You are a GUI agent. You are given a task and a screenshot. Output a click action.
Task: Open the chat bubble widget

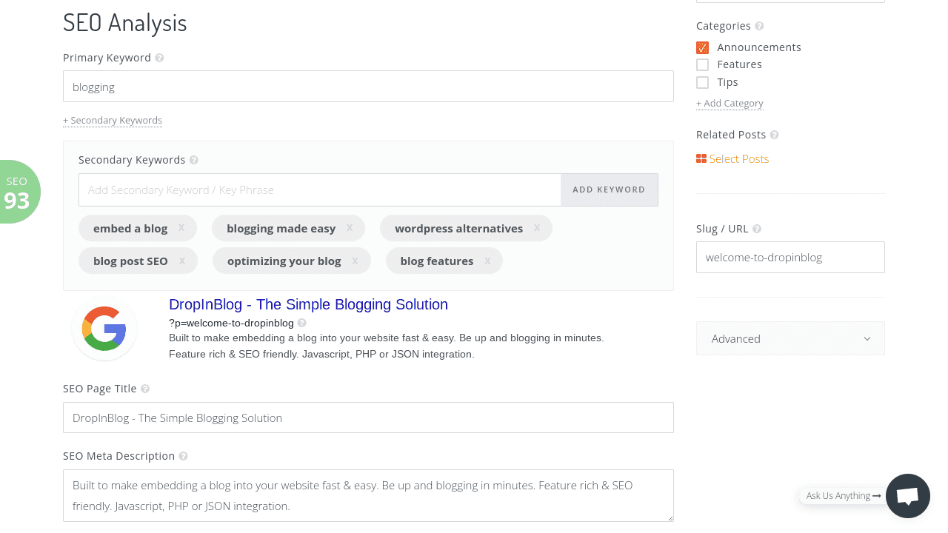908,496
